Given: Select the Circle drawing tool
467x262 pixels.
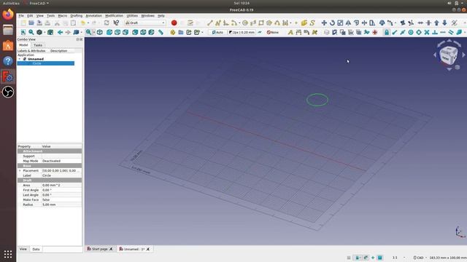Looking at the screenshot, I should click(x=245, y=23).
